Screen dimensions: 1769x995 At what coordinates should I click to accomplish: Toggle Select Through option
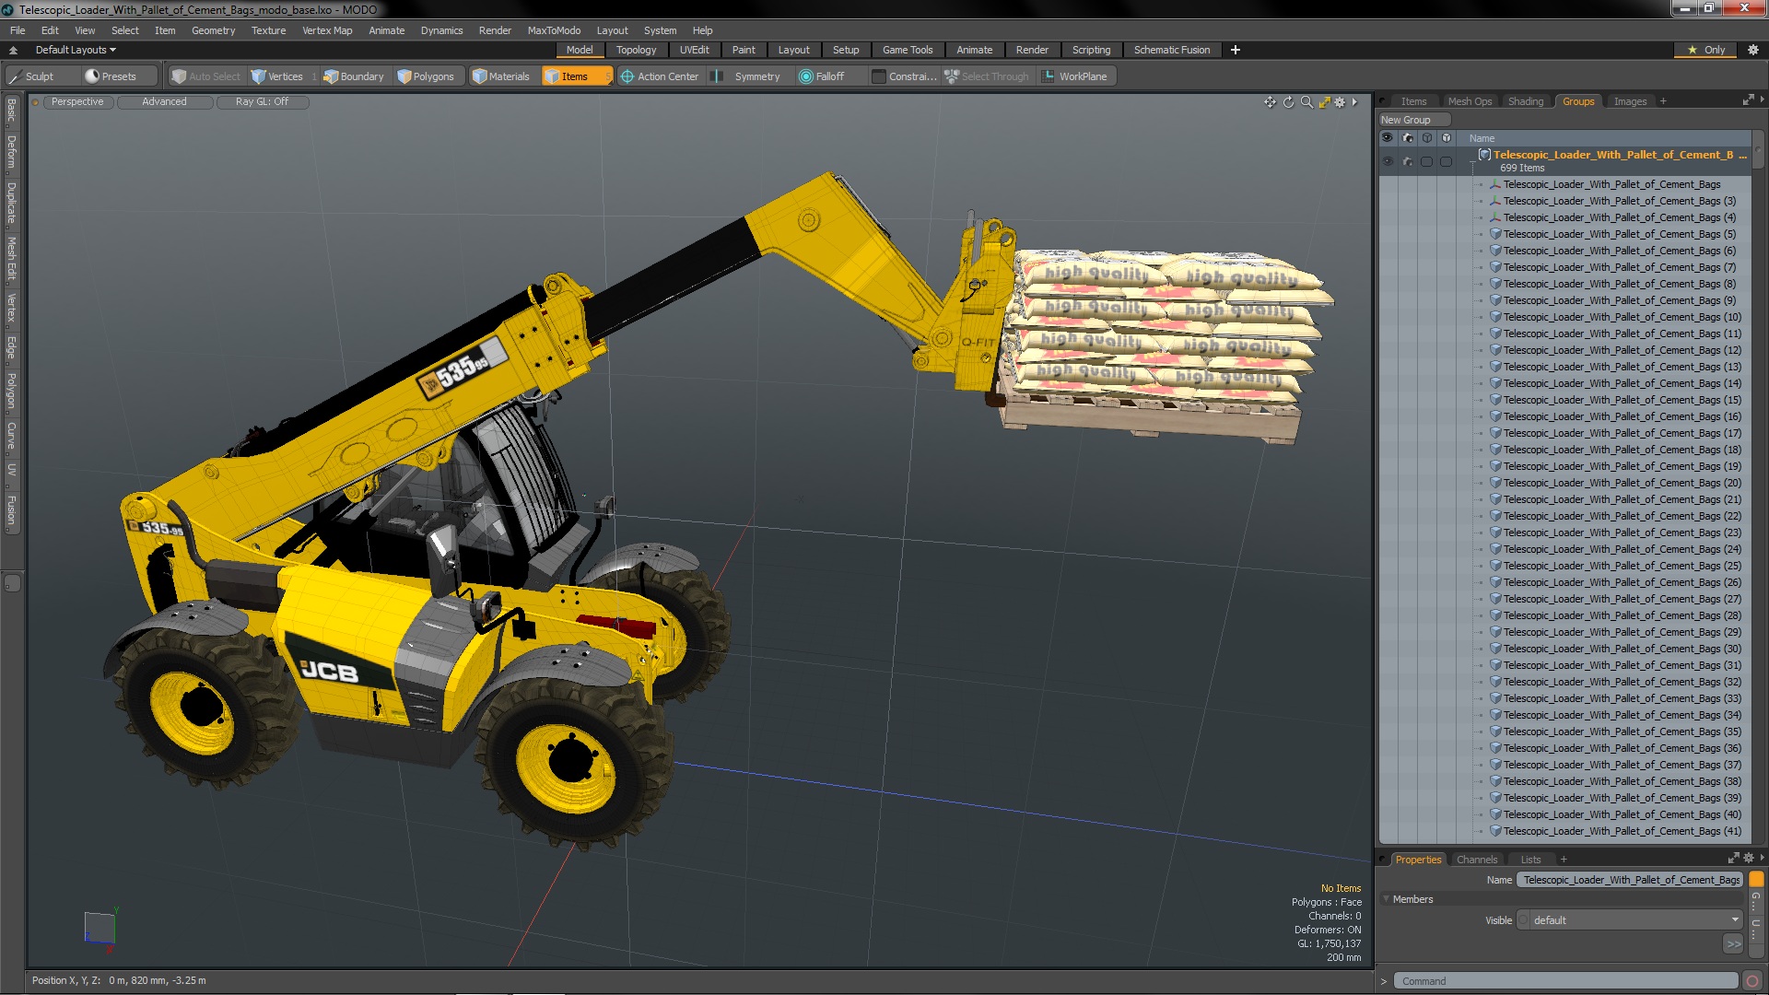click(x=987, y=76)
